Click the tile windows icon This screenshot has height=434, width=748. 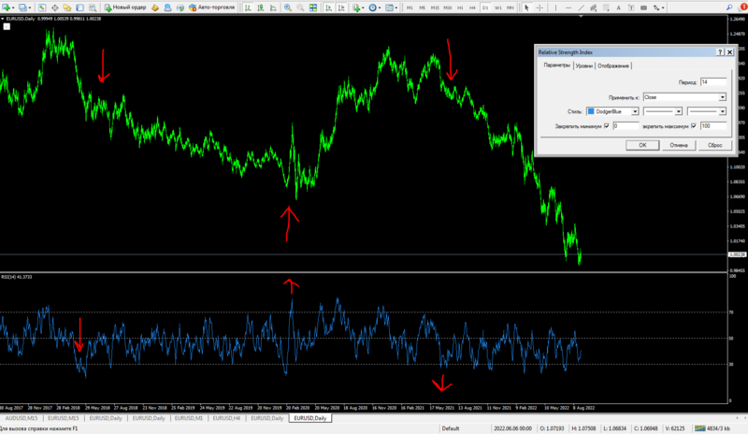313,7
